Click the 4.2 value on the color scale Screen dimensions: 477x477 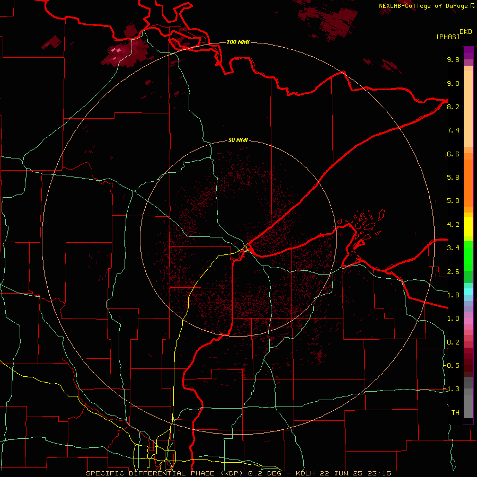453,225
